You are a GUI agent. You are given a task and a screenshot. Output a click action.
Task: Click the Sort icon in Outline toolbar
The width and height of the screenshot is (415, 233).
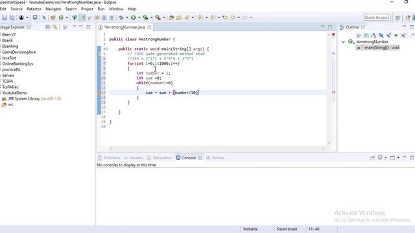pos(373,35)
